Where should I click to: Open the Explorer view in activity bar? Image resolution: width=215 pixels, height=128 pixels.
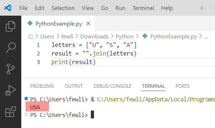(10, 26)
